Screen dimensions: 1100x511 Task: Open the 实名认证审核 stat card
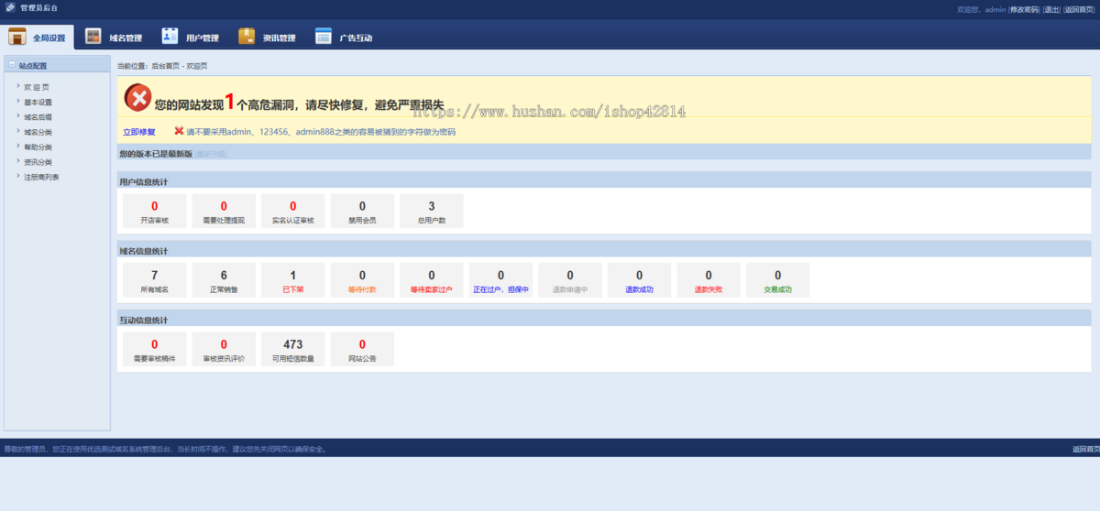[293, 211]
